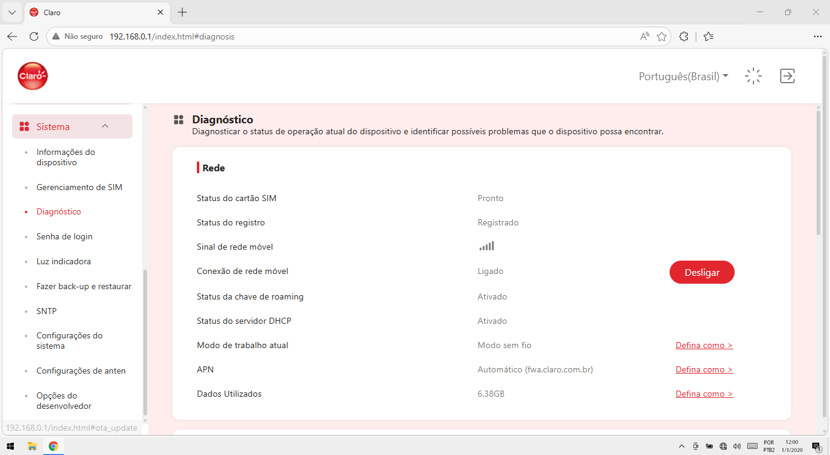Refresh the browser page

[34, 36]
